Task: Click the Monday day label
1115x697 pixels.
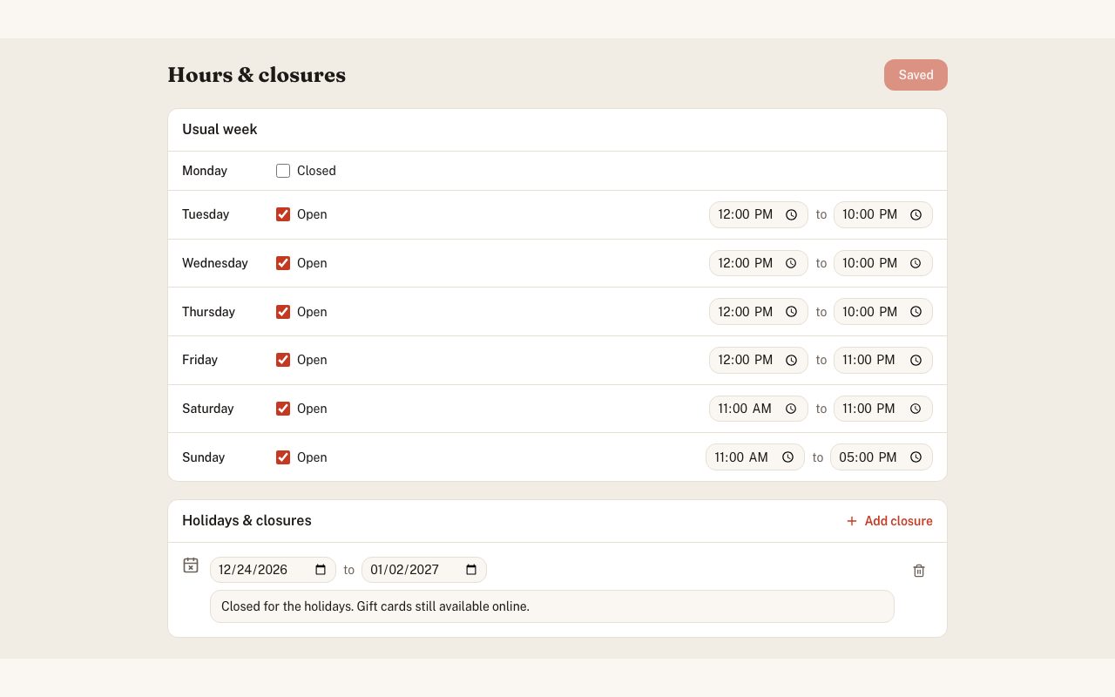Action: point(205,171)
